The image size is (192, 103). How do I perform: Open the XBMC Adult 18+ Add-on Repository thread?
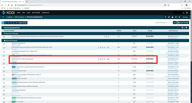tap(22, 59)
